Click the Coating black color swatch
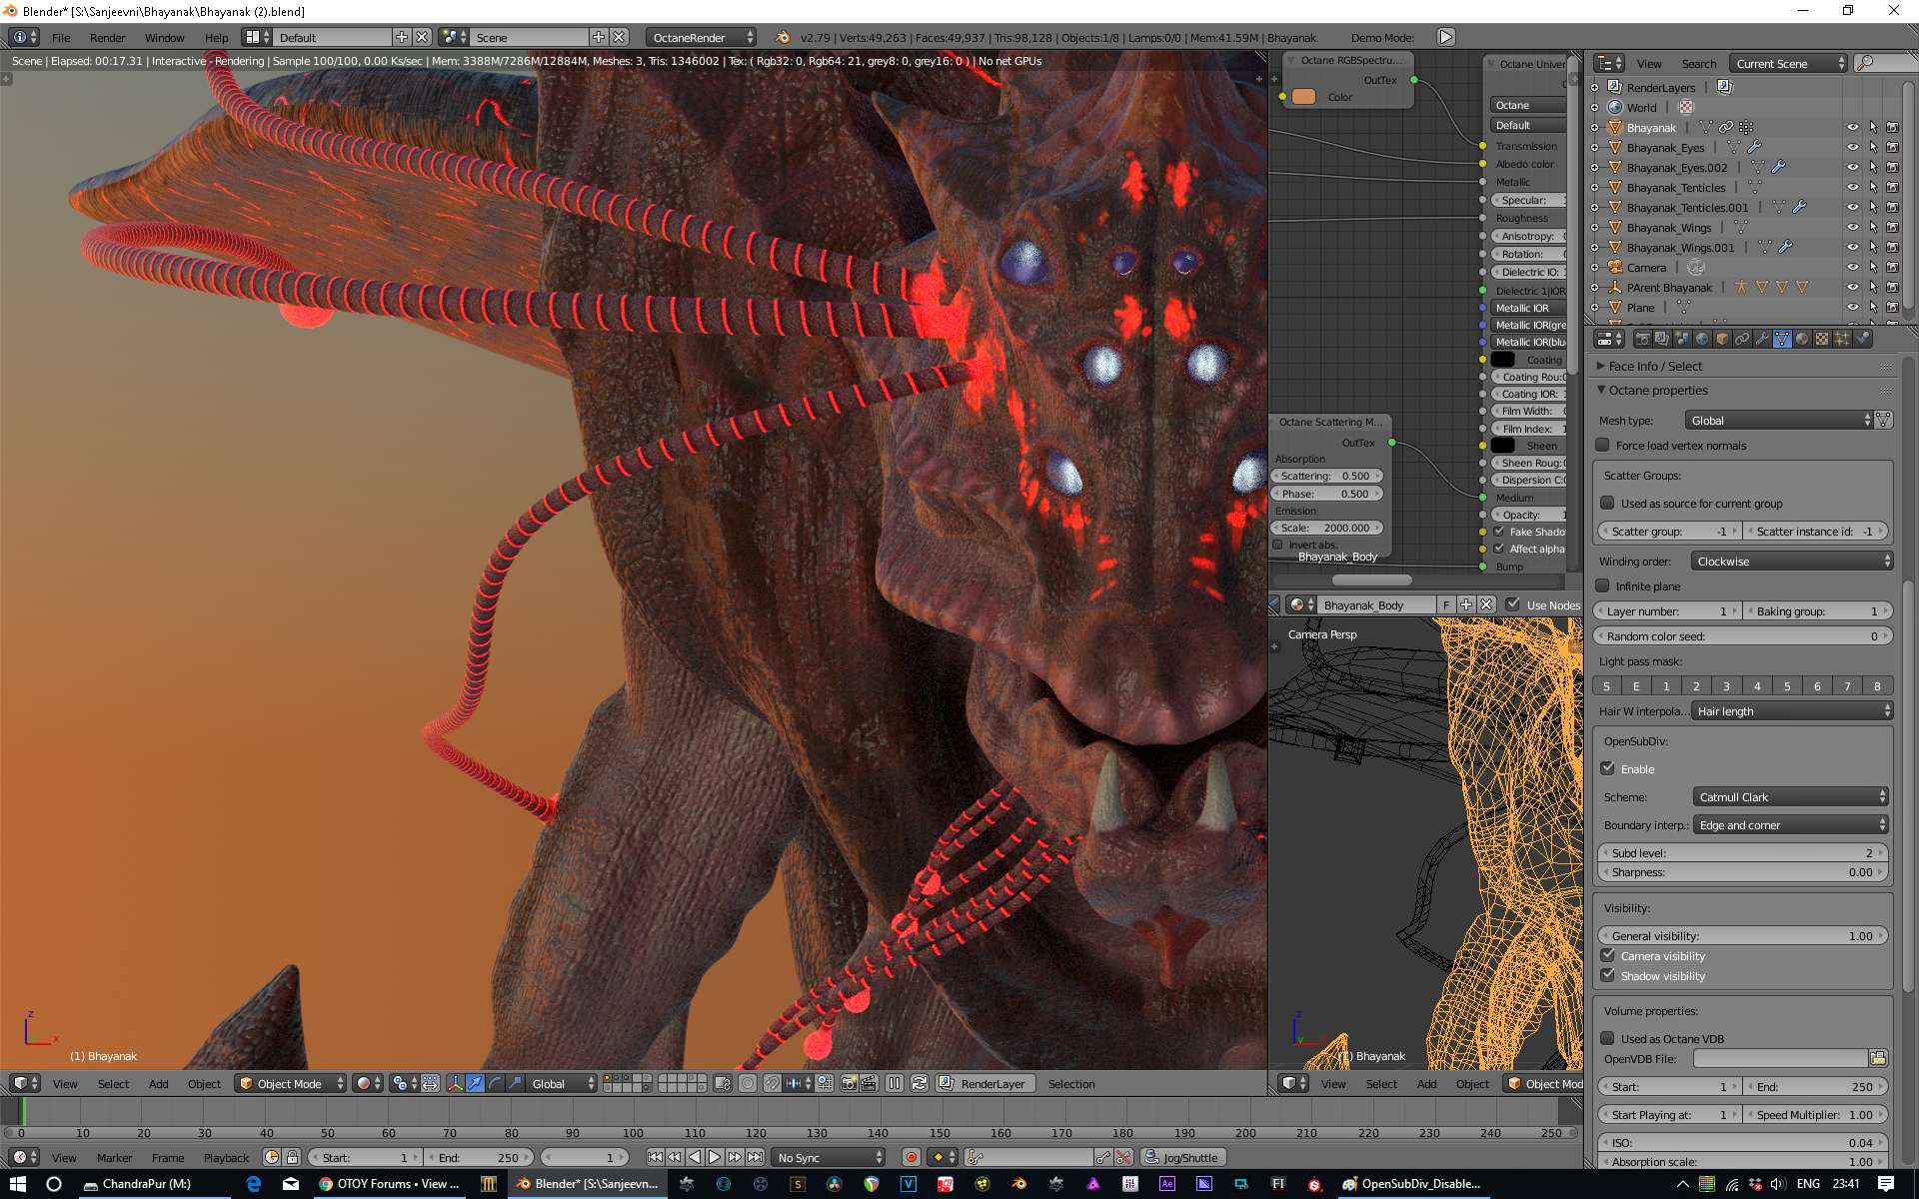This screenshot has height=1199, width=1919. pos(1503,360)
